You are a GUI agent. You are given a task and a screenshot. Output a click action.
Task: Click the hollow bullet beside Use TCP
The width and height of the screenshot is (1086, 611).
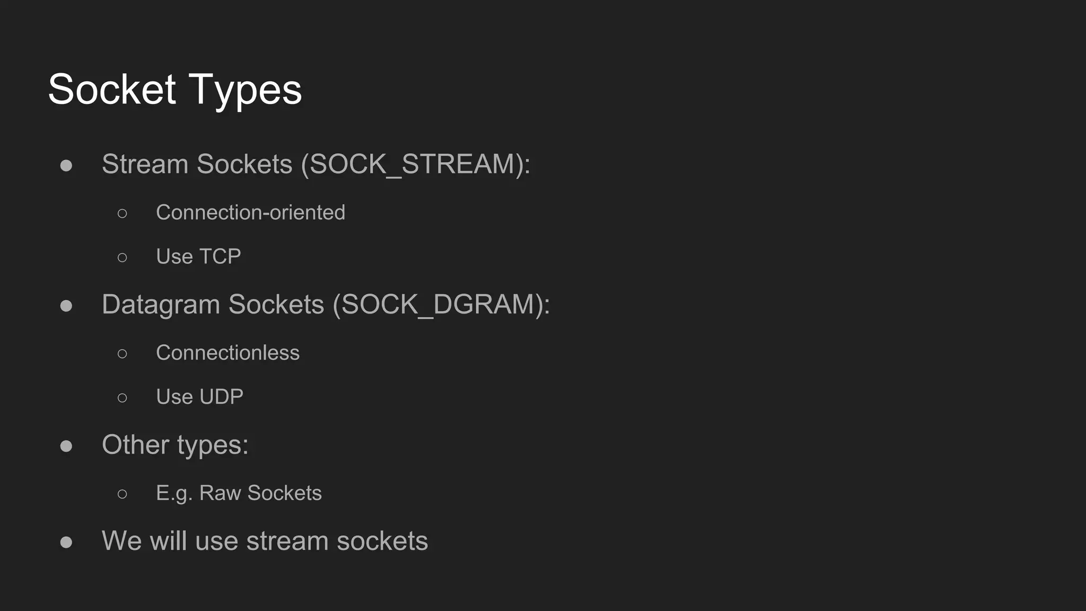coord(122,258)
